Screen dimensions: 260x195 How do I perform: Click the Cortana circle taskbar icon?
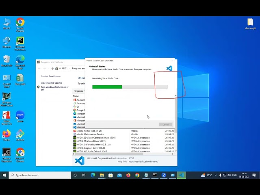[x=75, y=175]
